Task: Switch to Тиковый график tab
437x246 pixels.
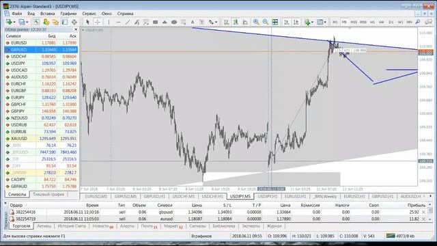Action: coord(48,194)
